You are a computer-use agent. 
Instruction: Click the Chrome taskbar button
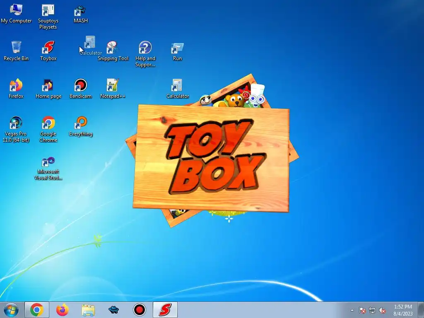(x=37, y=310)
